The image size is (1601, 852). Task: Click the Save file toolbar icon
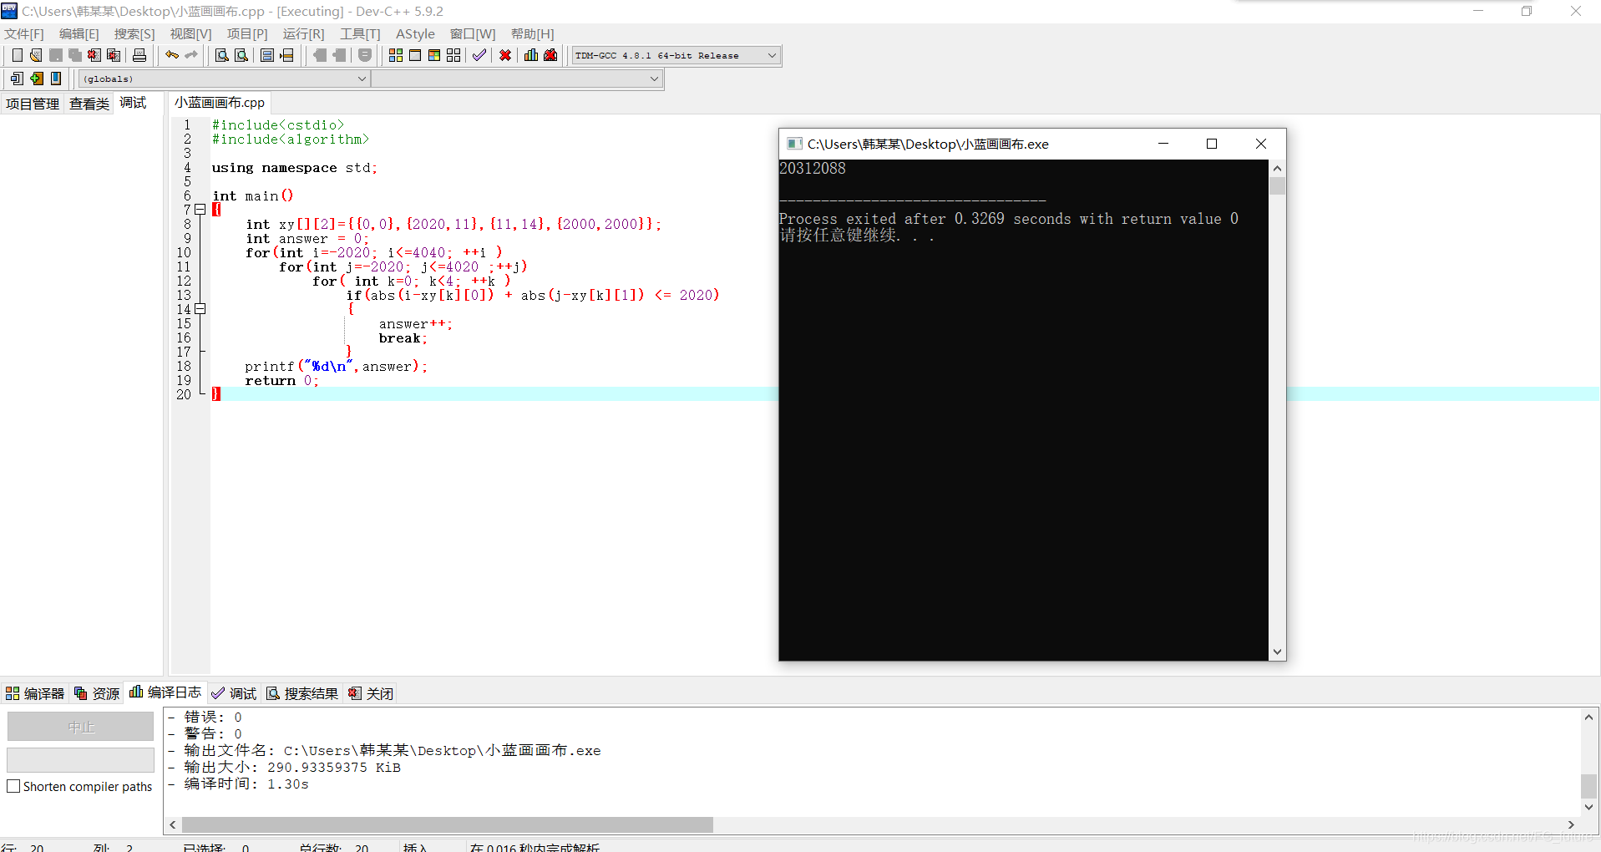pos(55,55)
